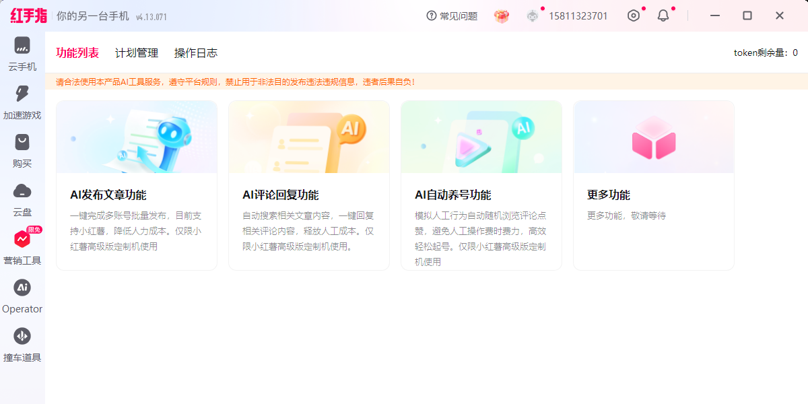Screen dimensions: 808x404
Task: Switch to the 操作日志 tab
Action: click(x=196, y=53)
